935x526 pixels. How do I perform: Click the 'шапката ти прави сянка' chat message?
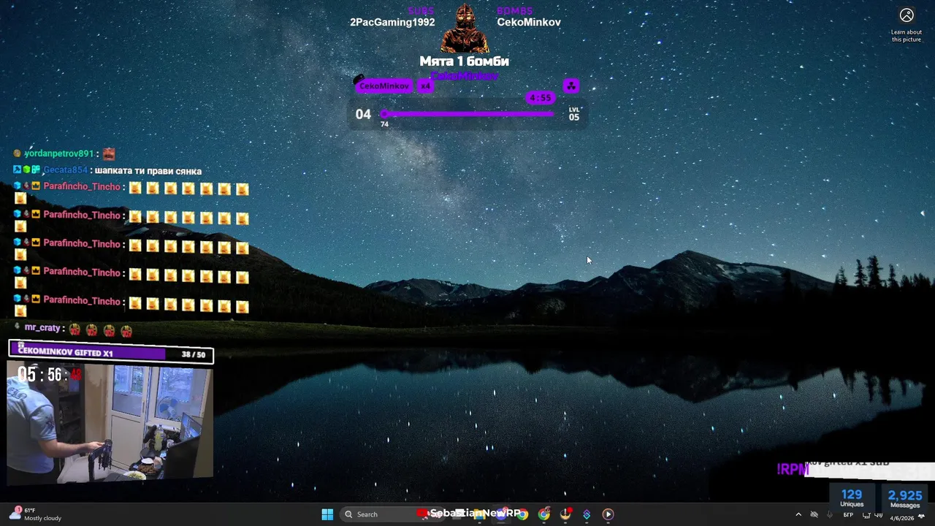pyautogui.click(x=148, y=171)
